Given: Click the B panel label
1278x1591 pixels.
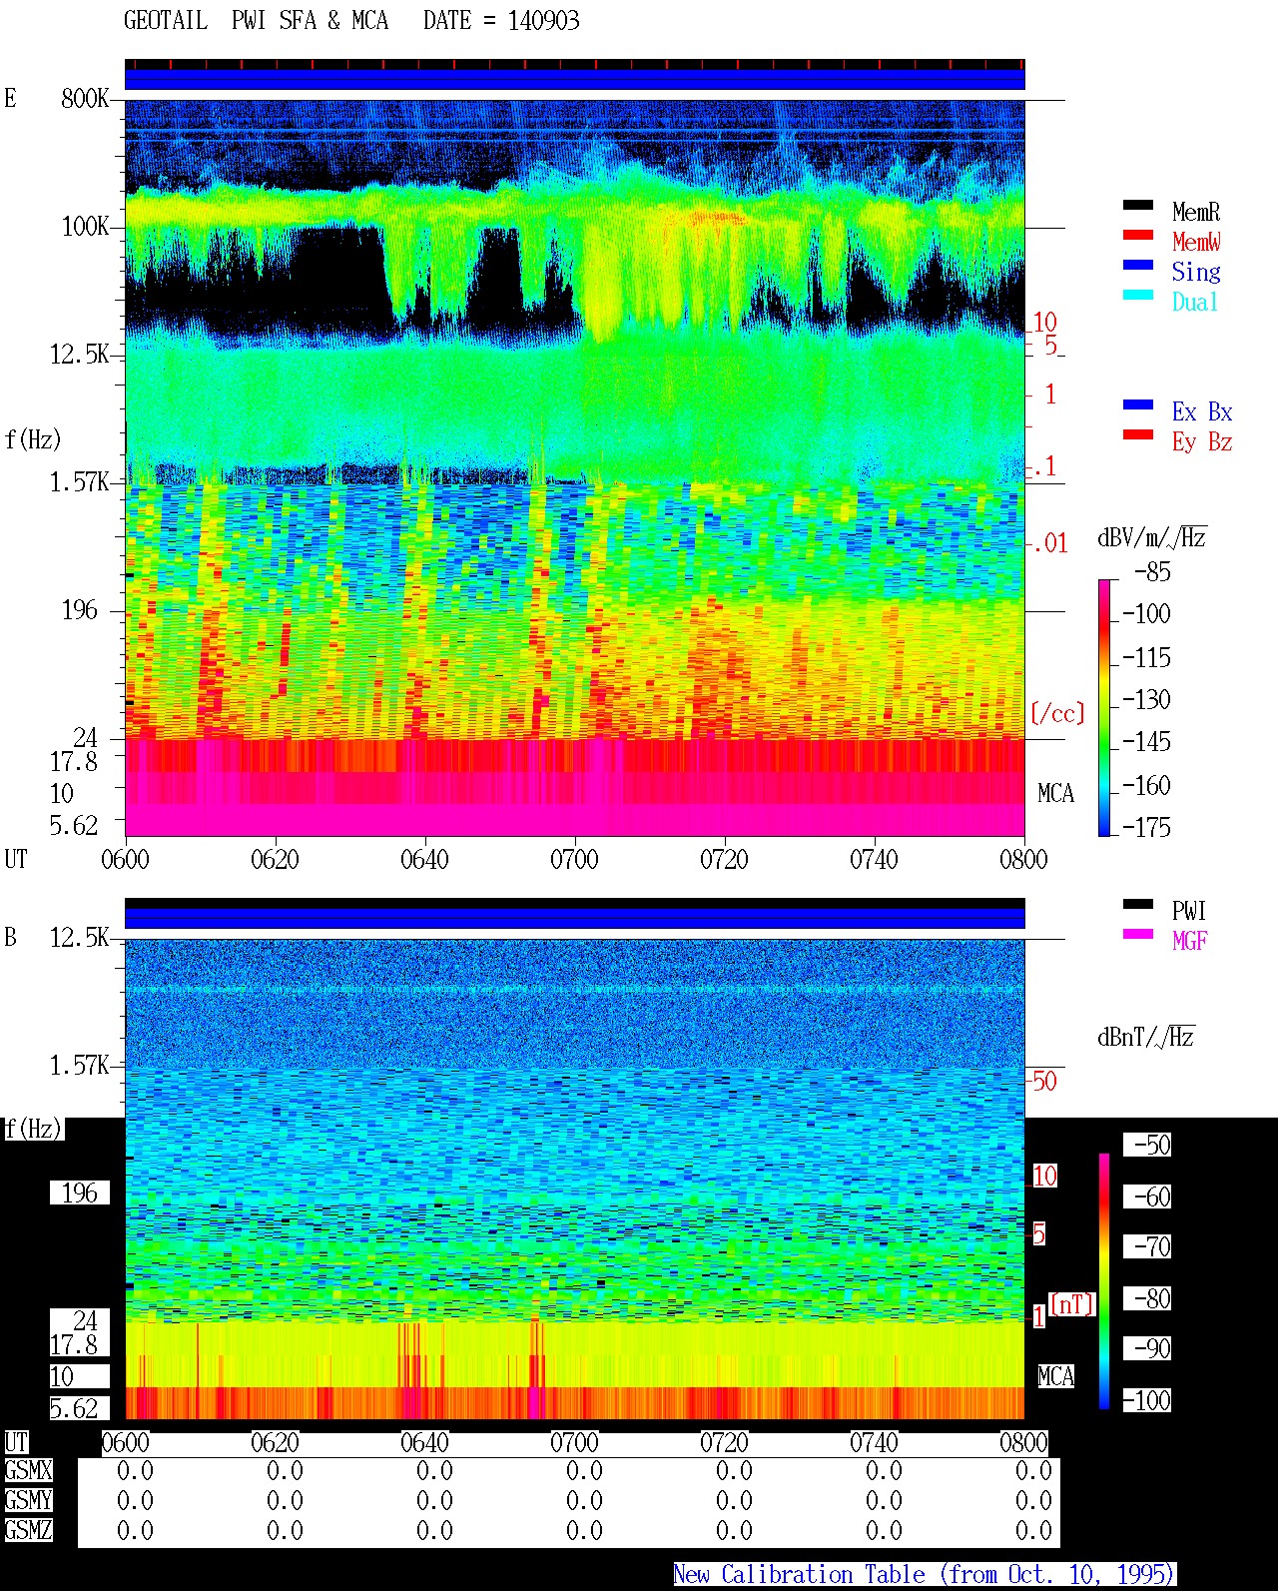Looking at the screenshot, I should (10, 938).
